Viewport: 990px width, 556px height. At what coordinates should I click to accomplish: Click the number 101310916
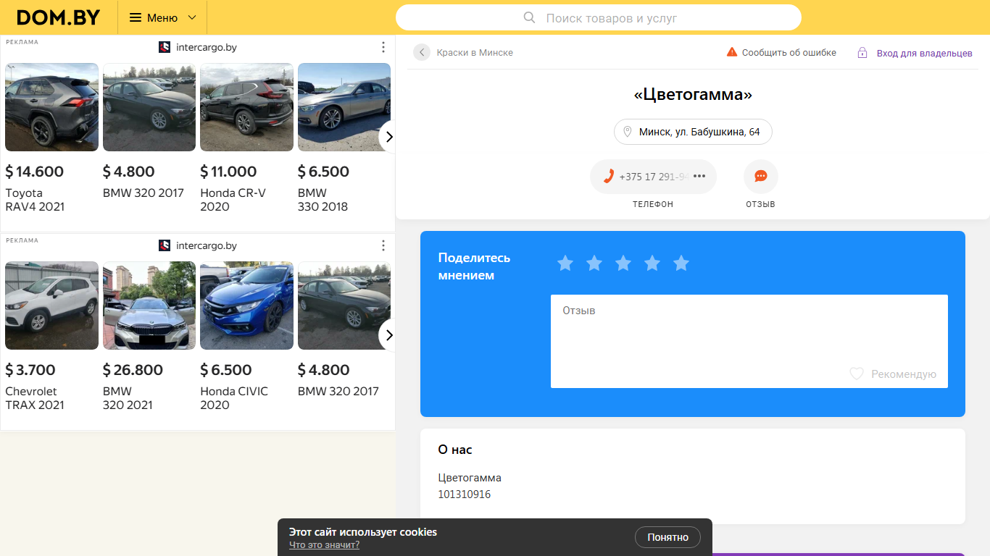465,494
